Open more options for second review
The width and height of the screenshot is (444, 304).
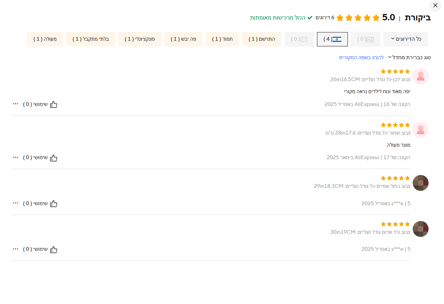[x=15, y=157]
